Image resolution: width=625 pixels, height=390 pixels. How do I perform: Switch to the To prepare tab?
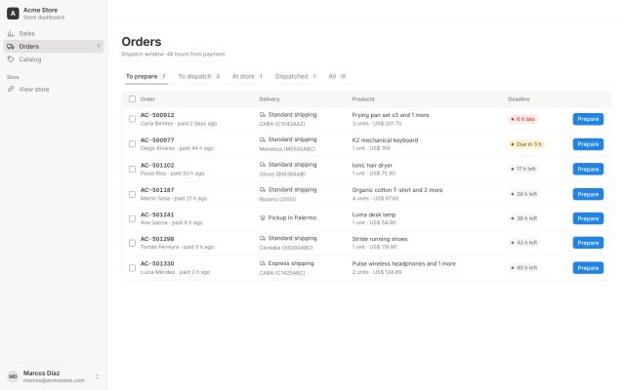pyautogui.click(x=146, y=76)
